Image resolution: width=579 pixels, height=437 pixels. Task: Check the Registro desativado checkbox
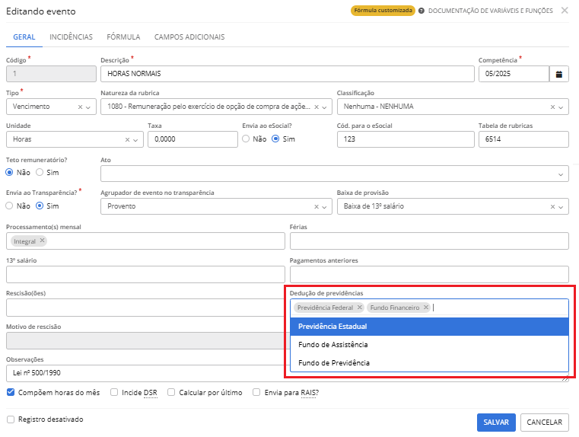pyautogui.click(x=11, y=419)
